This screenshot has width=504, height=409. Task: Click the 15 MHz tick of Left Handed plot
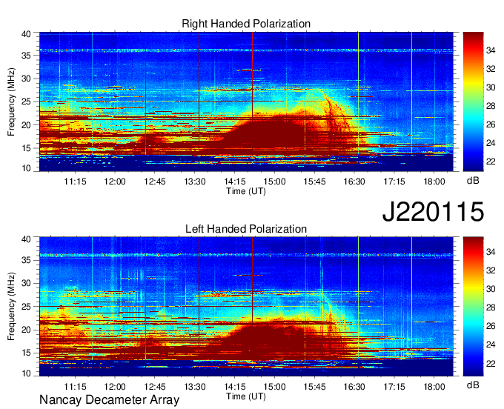[x=26, y=353]
